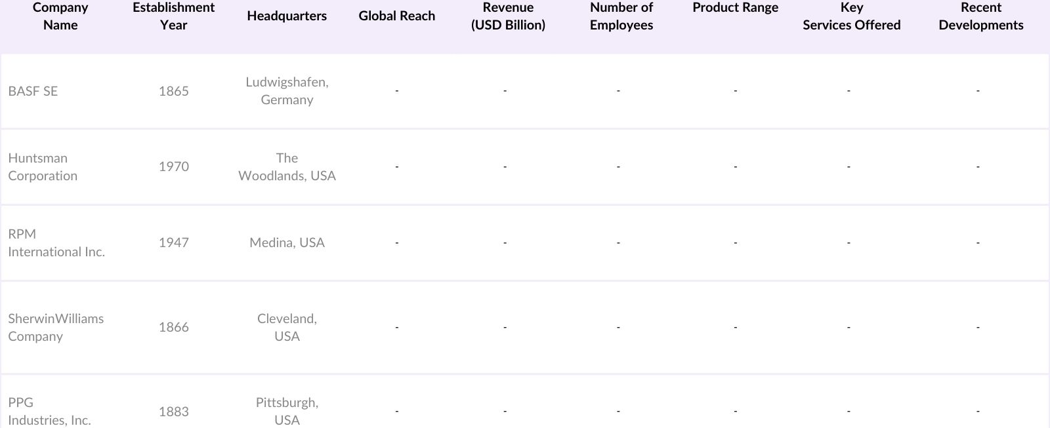Click the RPM International Inc. cell
Viewport: 1050px width, 428px height.
pos(56,243)
